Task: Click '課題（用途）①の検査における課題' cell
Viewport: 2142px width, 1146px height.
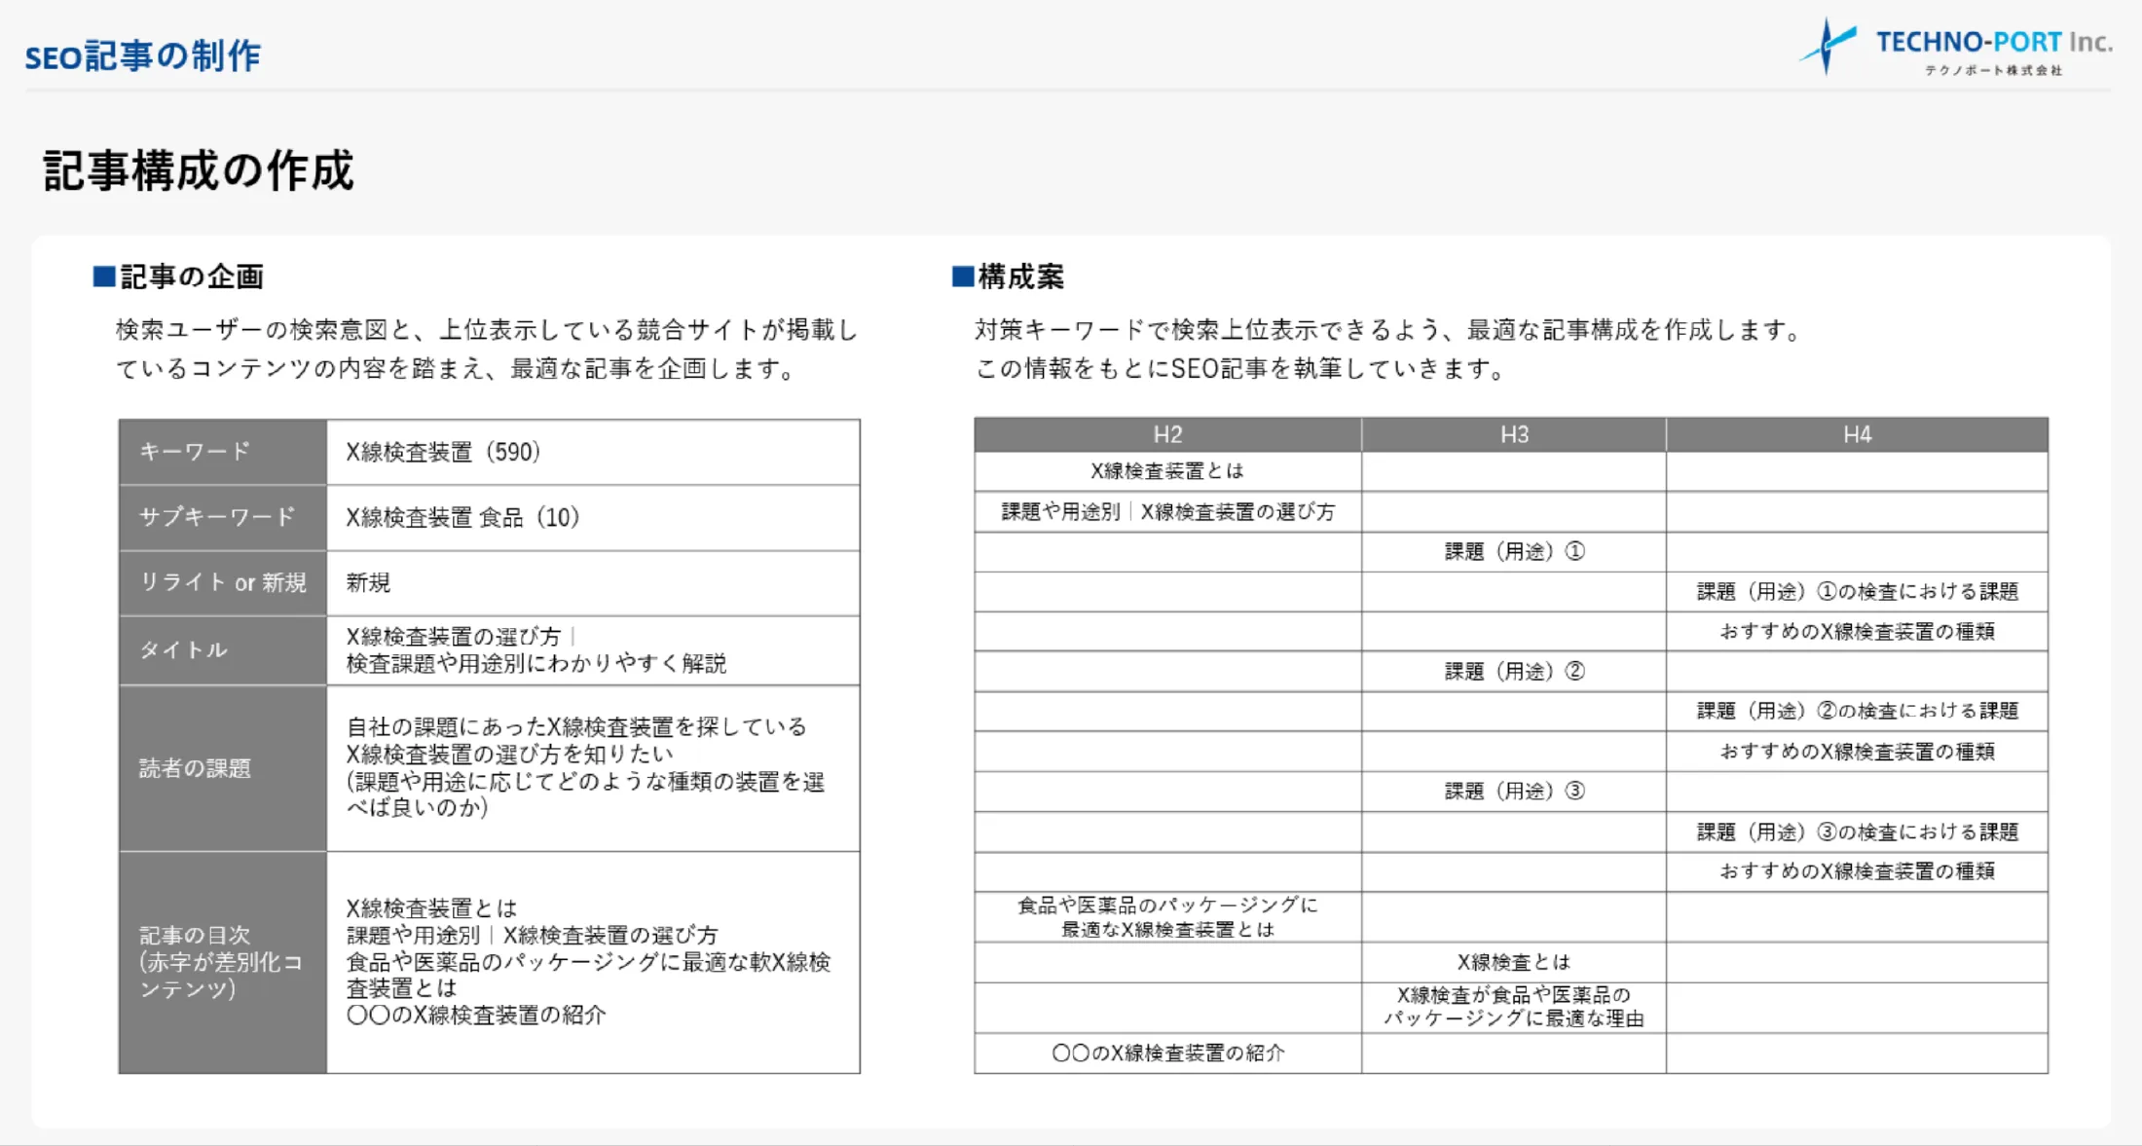Action: click(1857, 592)
